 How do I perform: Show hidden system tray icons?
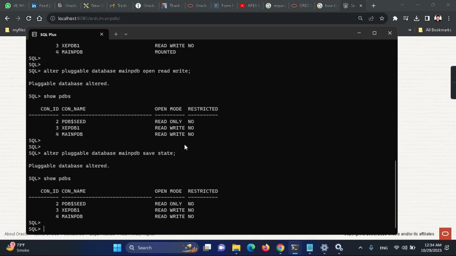coord(360,248)
